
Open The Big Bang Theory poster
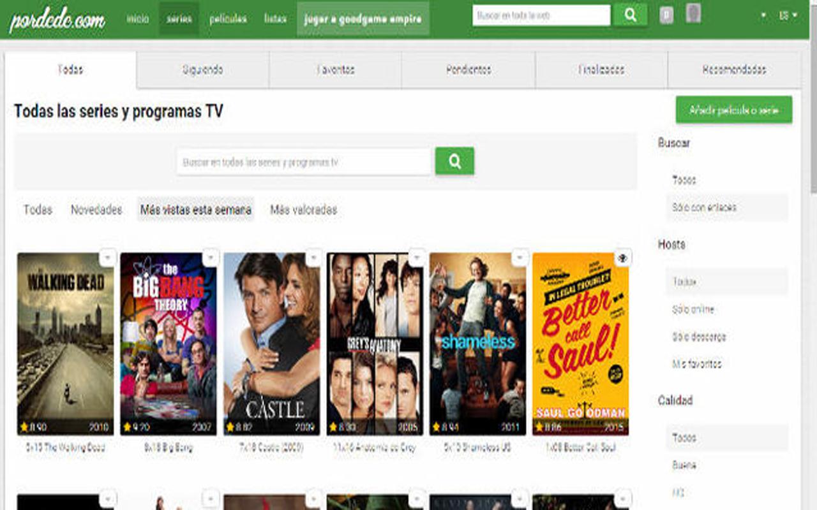click(169, 344)
